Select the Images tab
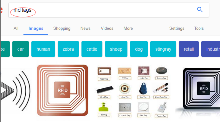The height and width of the screenshot is (122, 220). 36,29
